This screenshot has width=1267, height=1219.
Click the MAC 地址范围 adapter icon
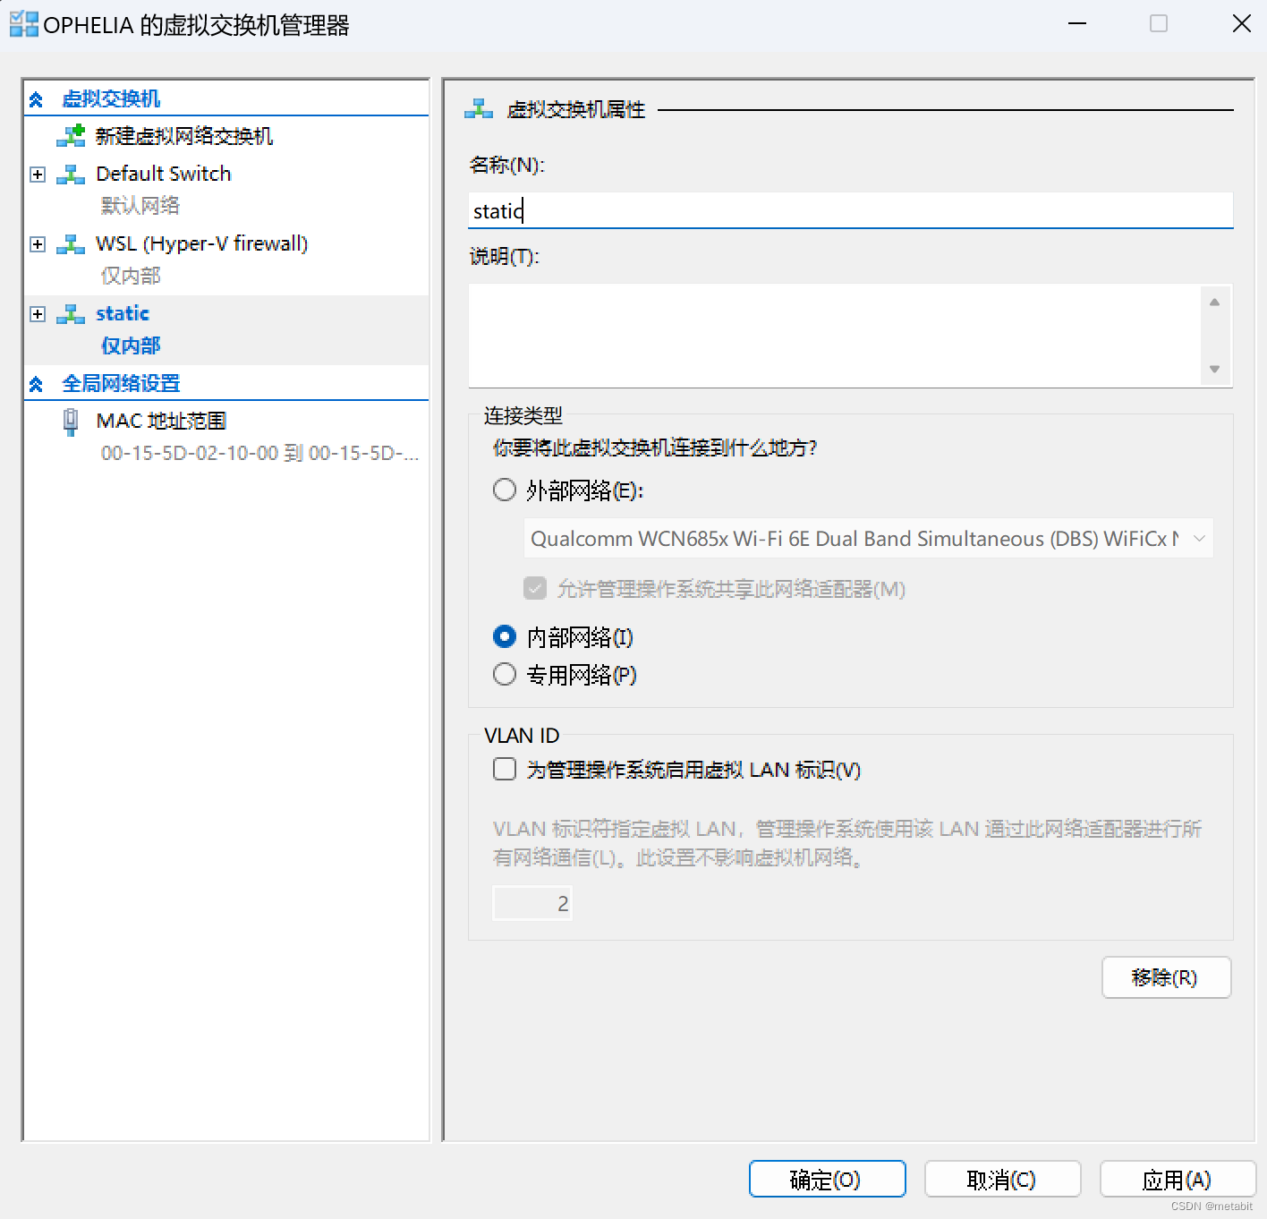[x=71, y=422]
